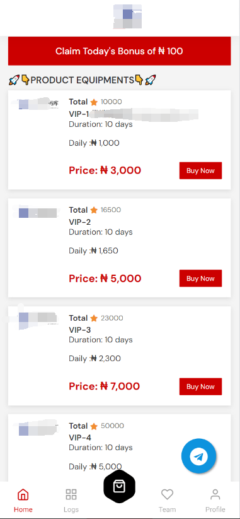Click the star icon on VIP-1
This screenshot has width=240, height=519.
[x=94, y=102]
